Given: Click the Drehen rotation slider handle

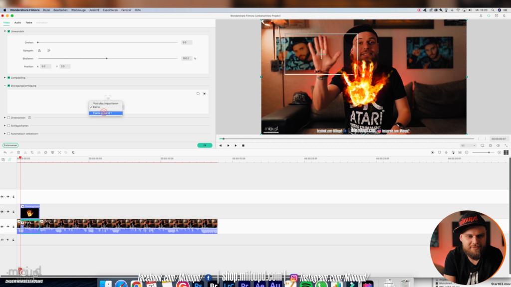Looking at the screenshot, I should 38,42.
